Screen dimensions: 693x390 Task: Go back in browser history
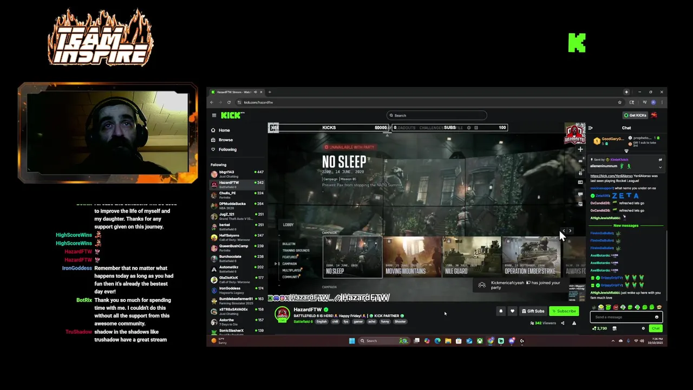(212, 102)
